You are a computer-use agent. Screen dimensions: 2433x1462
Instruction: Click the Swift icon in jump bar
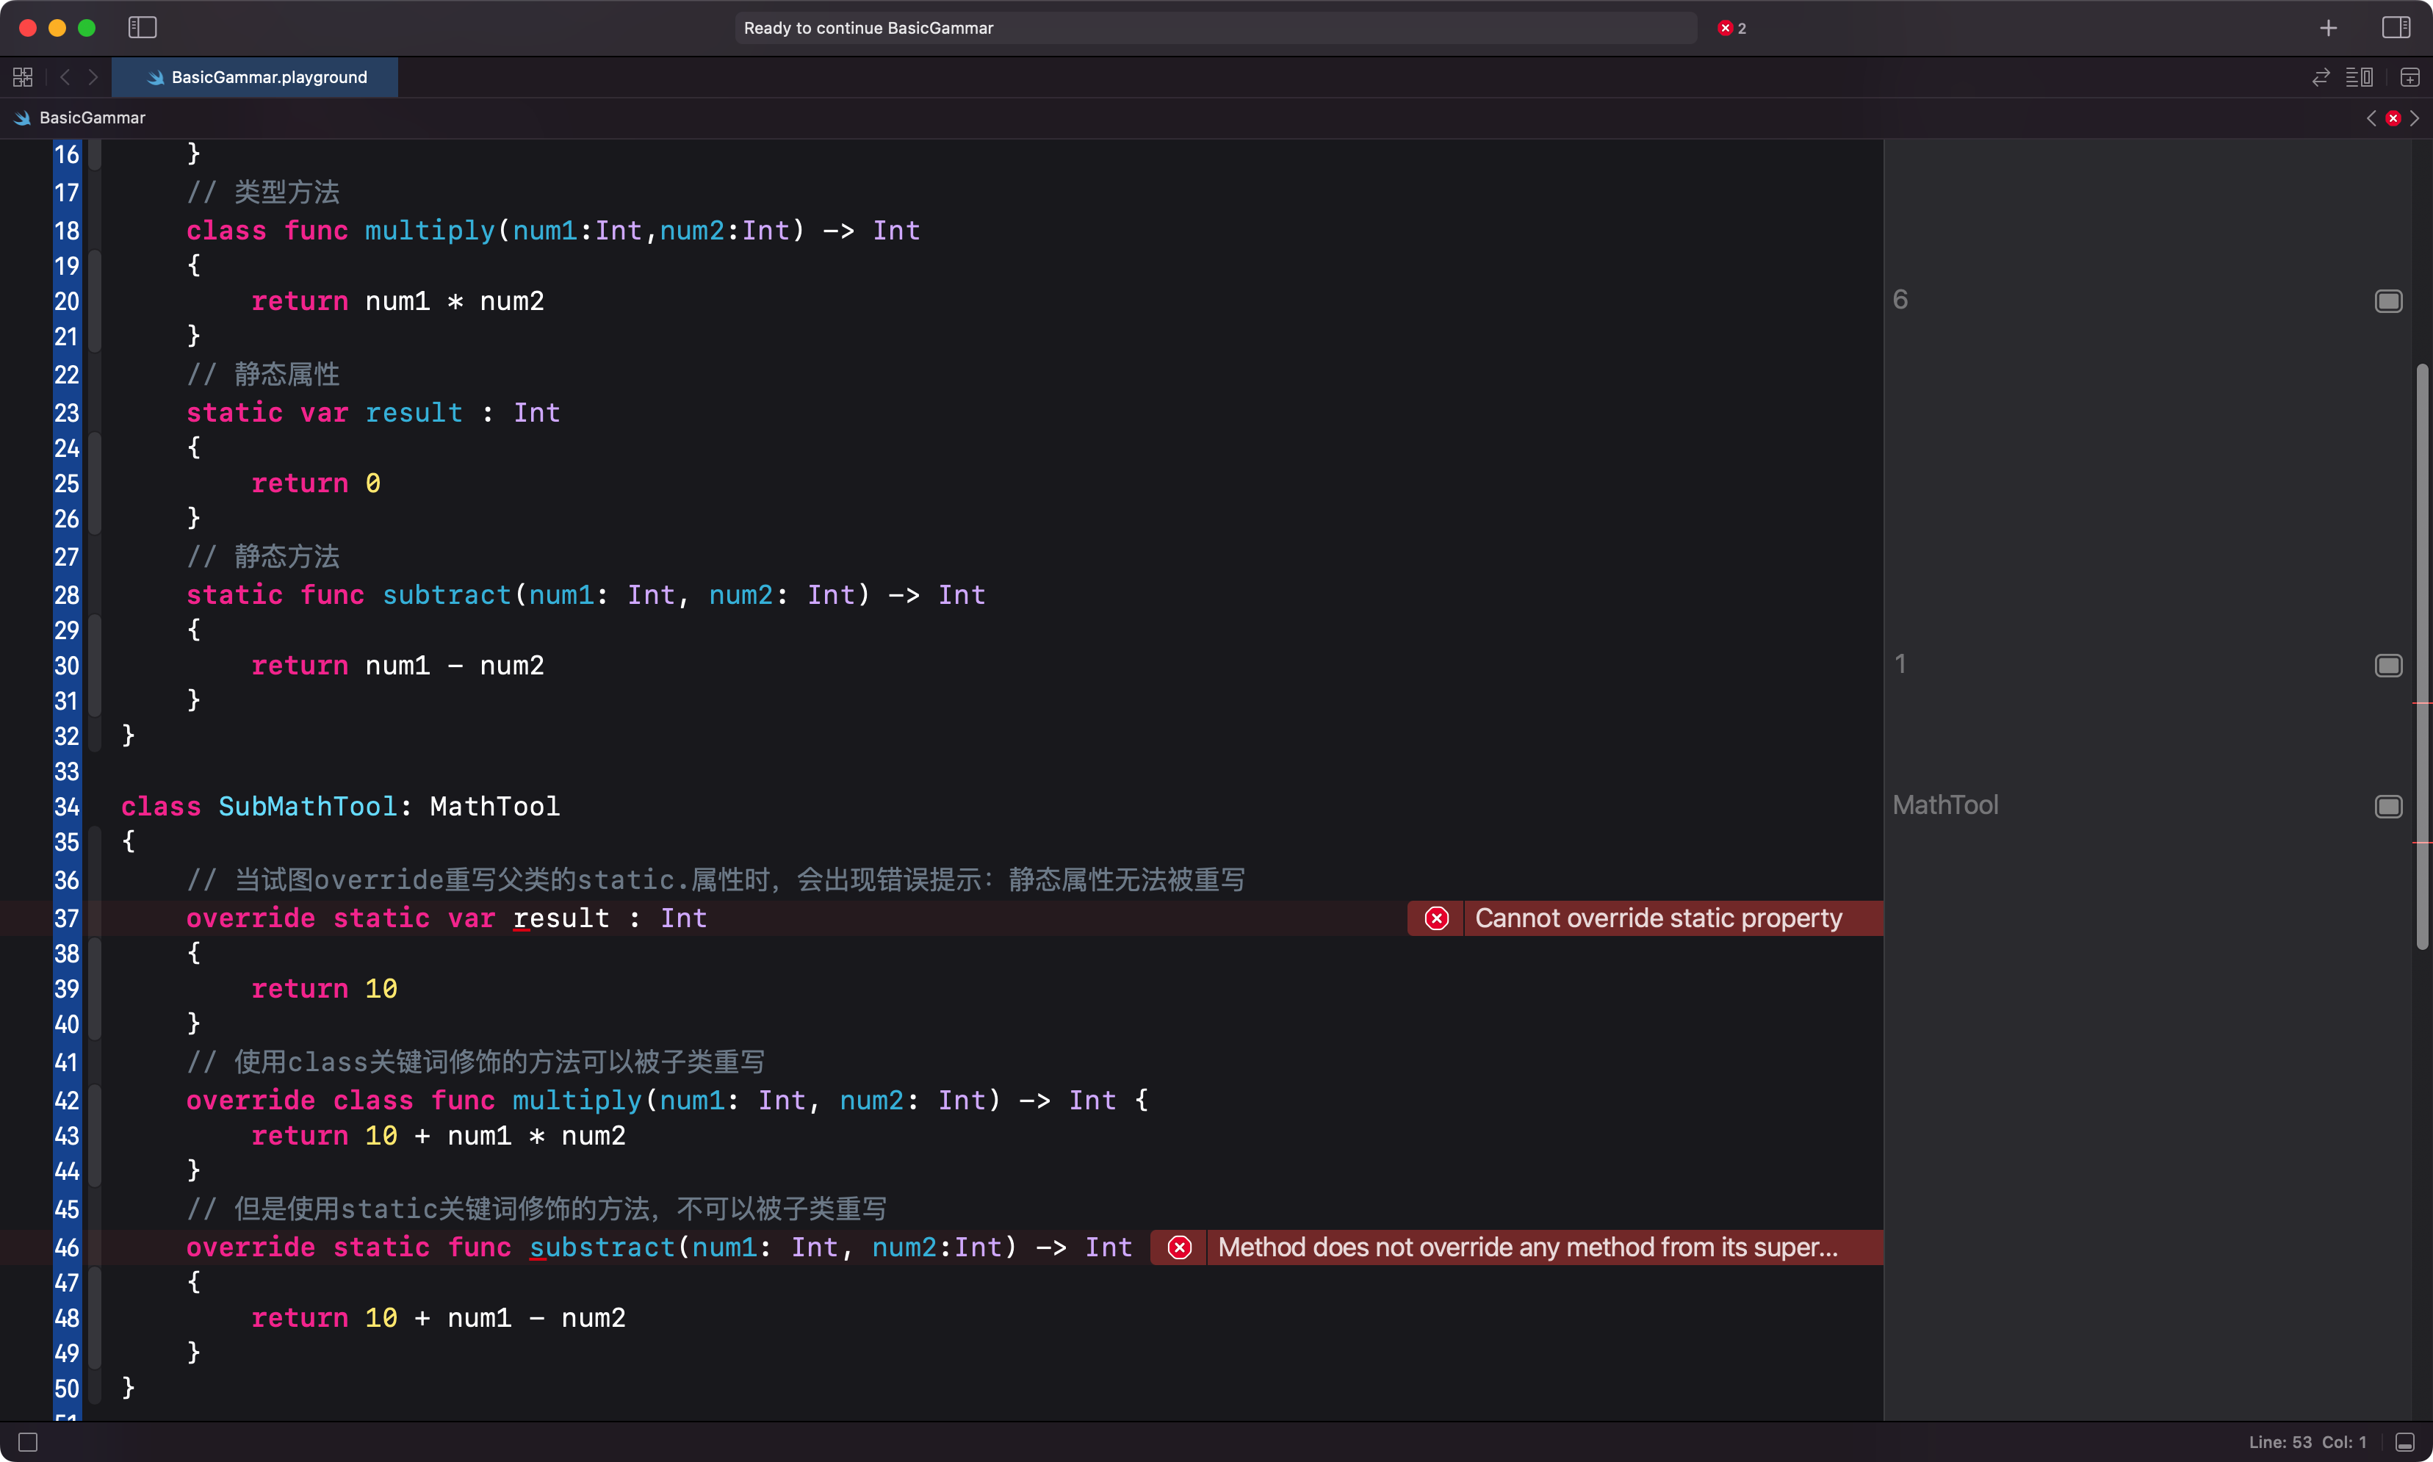(23, 118)
